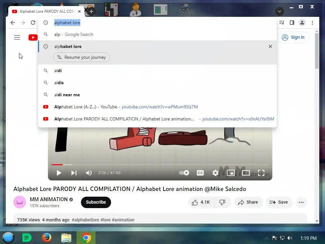The width and height of the screenshot is (325, 244).
Task: Pick the 'aldis' search suggestion
Action: point(157,83)
